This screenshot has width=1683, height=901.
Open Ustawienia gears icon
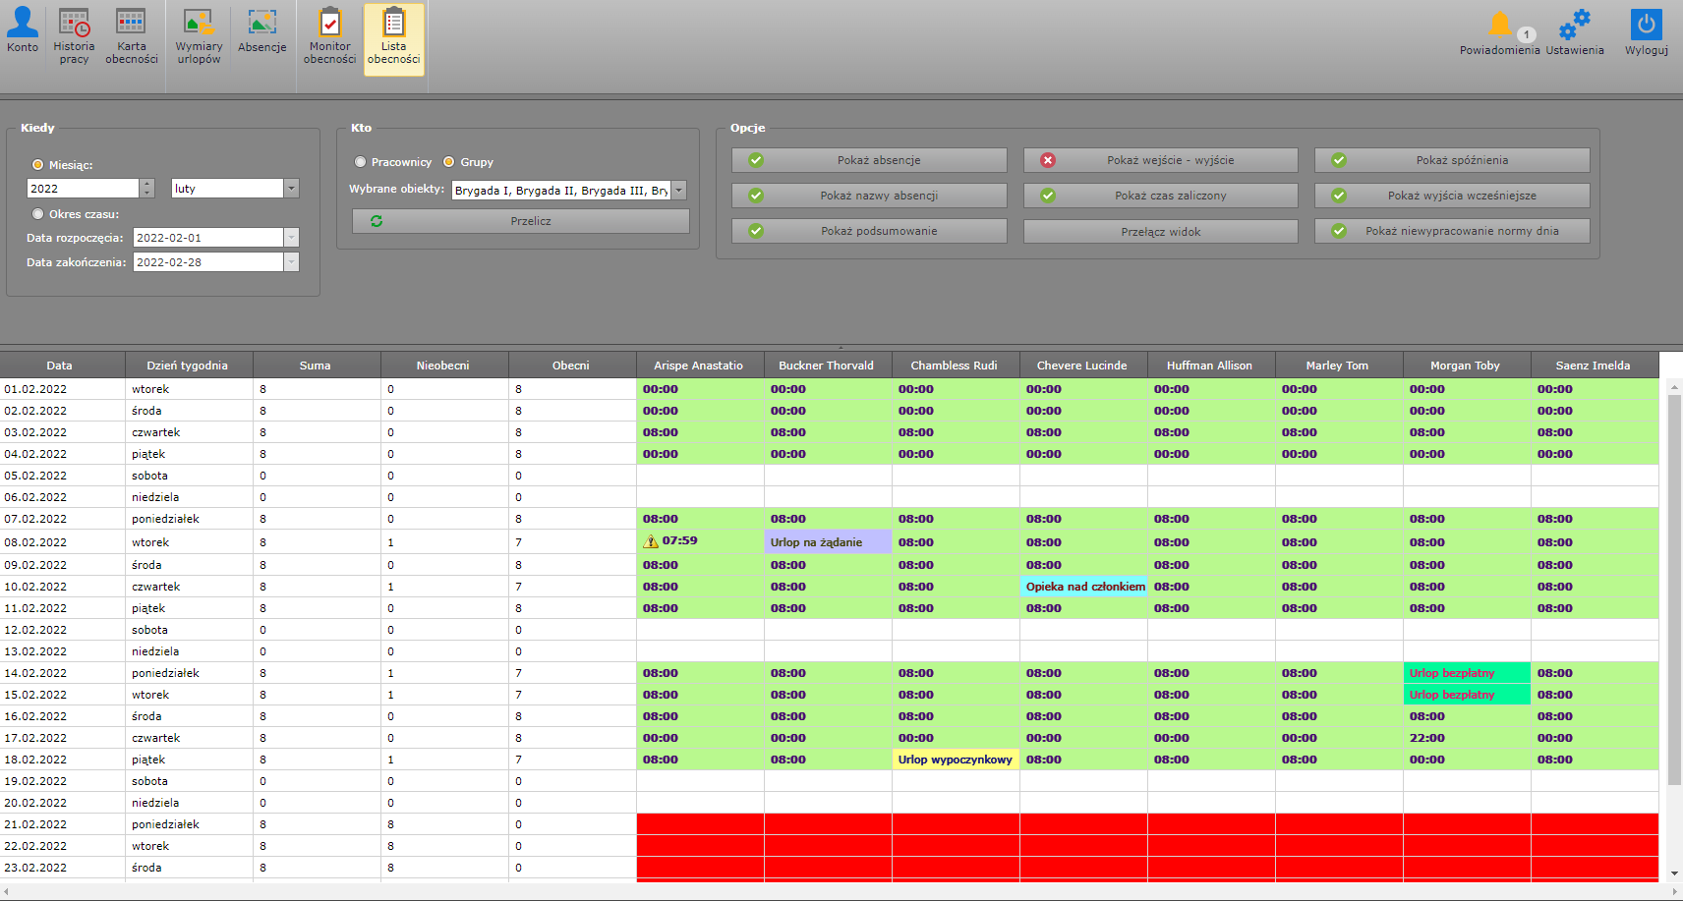click(1574, 26)
